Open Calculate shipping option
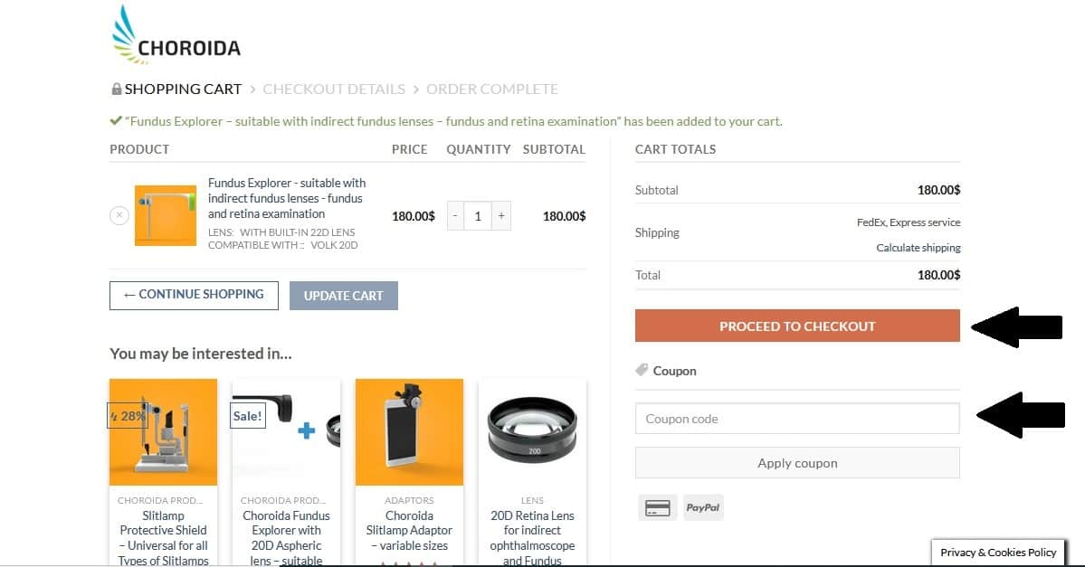Image resolution: width=1085 pixels, height=567 pixels. (x=918, y=248)
